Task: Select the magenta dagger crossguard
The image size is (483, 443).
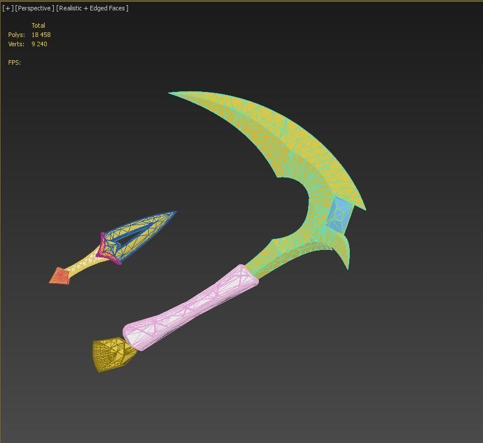Action: pos(104,249)
